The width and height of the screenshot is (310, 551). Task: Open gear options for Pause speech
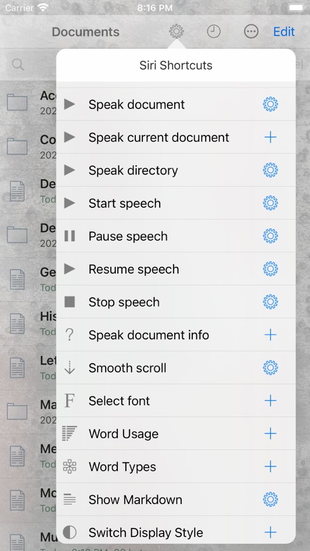point(271,236)
